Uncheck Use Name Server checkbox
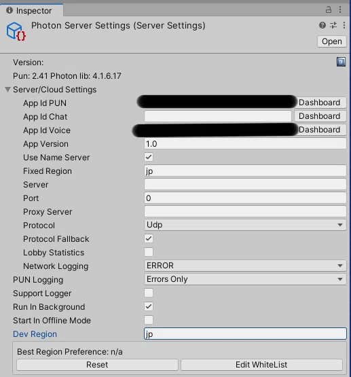351x377 pixels. point(149,157)
